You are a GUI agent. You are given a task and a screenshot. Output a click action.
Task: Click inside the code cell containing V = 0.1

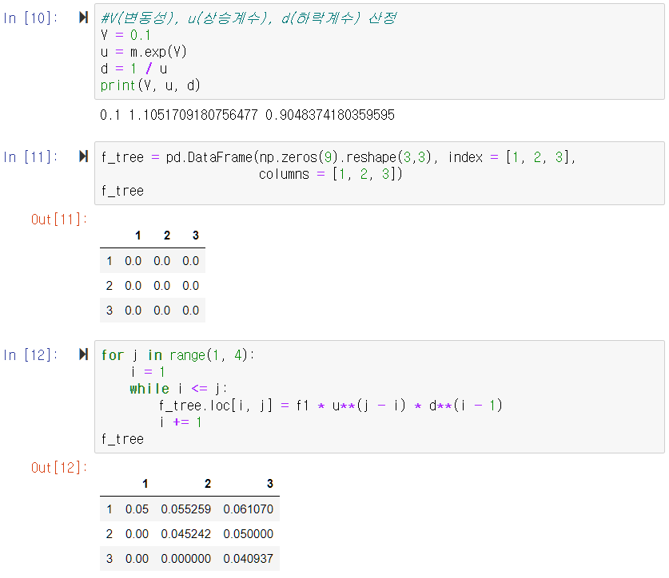click(x=380, y=52)
